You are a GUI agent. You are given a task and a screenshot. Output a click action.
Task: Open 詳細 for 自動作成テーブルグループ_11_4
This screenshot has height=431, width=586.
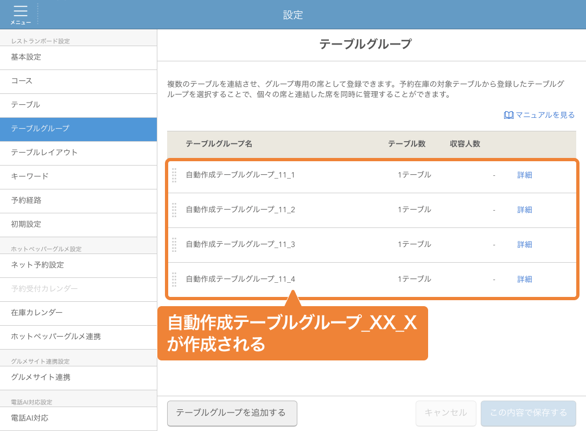pyautogui.click(x=524, y=280)
